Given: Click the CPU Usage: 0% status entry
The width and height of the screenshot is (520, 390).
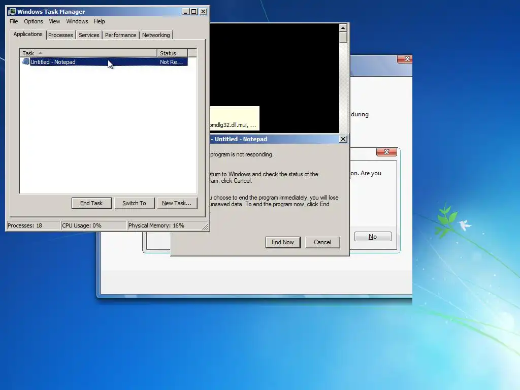Looking at the screenshot, I should coord(94,225).
